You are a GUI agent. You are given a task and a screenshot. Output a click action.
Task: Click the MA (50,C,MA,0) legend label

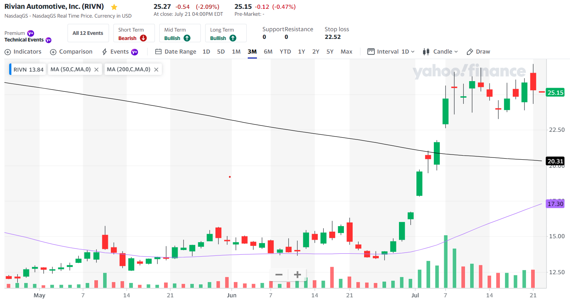tap(70, 69)
